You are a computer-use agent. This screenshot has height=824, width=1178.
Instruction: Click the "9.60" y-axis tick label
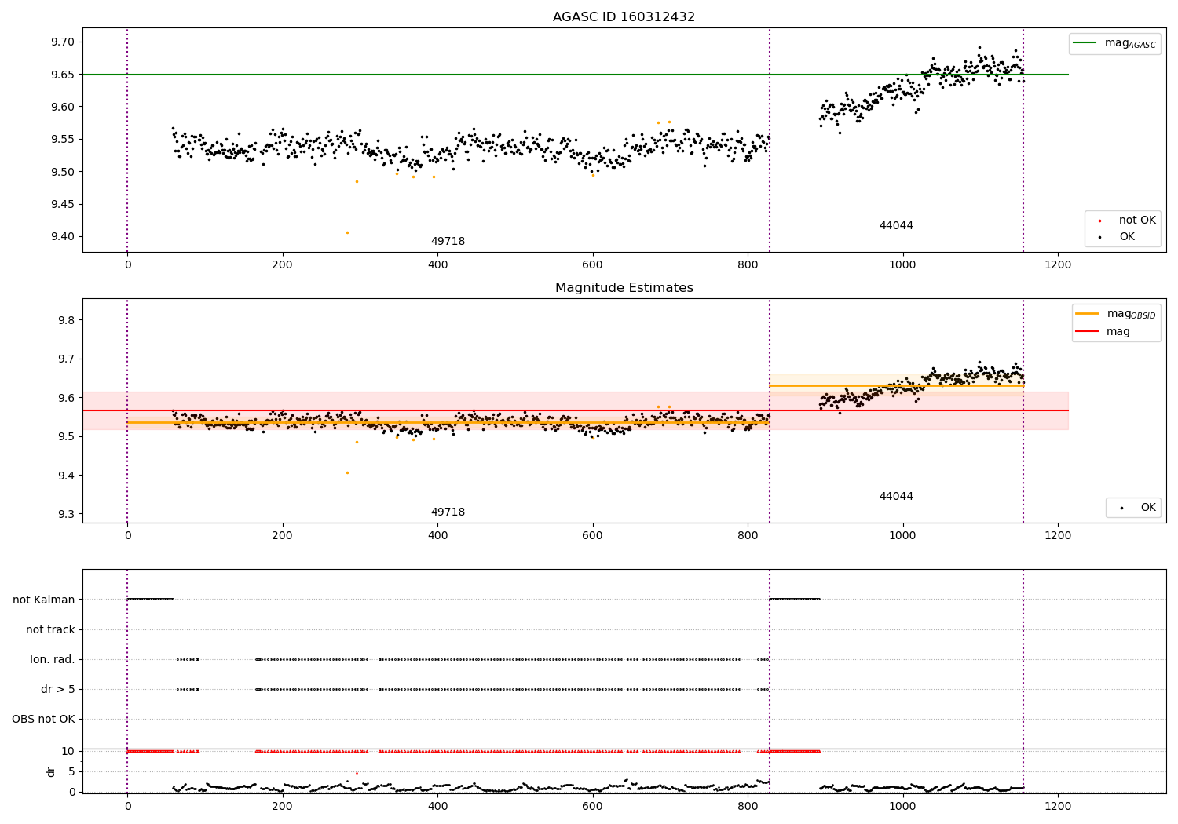[x=62, y=107]
